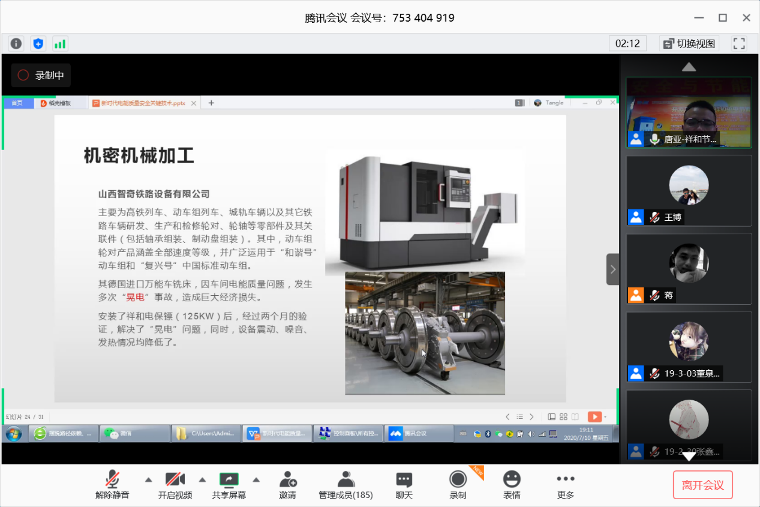760x507 pixels.
Task: Open the Chat (聊天) panel
Action: 404,485
